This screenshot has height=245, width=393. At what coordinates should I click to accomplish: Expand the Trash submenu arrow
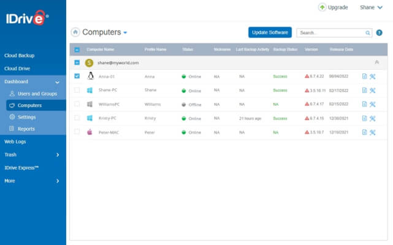(x=58, y=155)
